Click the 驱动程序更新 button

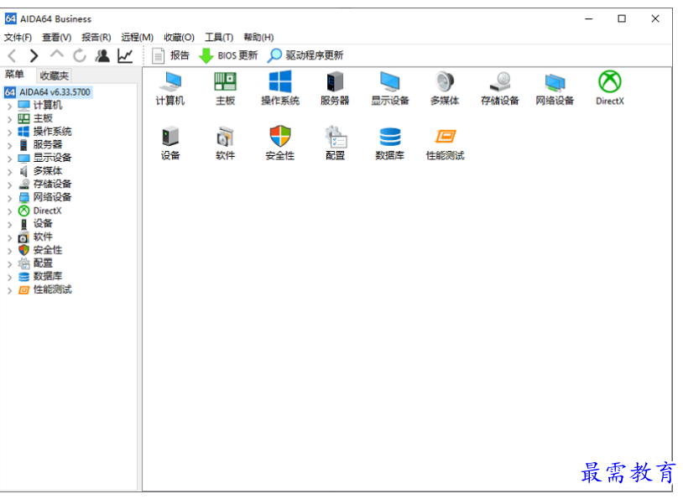tap(305, 55)
